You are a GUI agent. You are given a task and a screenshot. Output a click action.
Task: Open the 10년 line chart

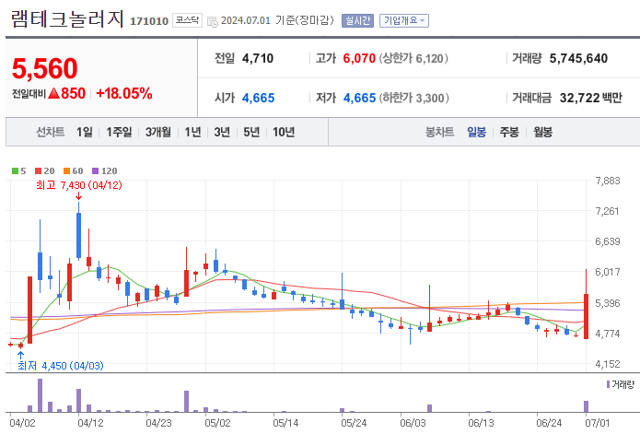(x=284, y=132)
